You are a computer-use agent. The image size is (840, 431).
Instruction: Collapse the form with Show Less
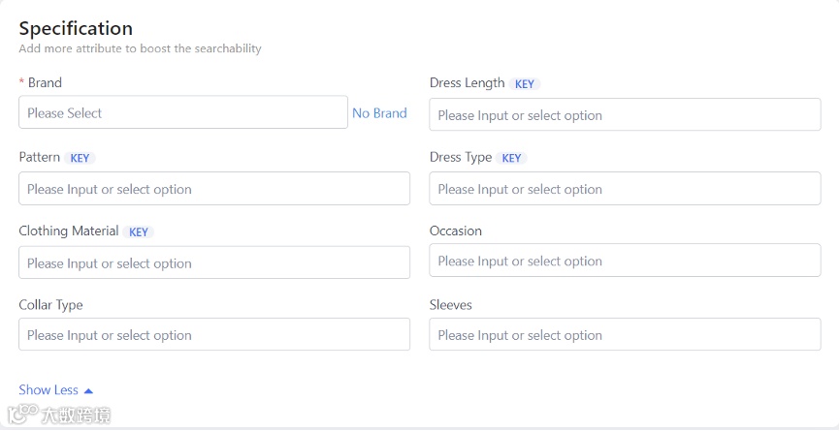click(48, 390)
